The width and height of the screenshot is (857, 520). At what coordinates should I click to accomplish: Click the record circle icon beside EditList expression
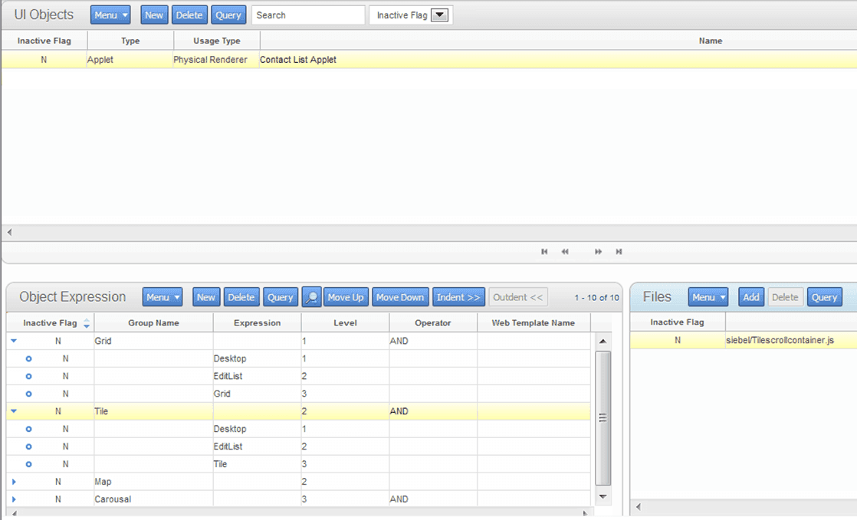tap(28, 376)
